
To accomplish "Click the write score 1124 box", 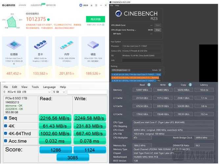I will [90, 150].
